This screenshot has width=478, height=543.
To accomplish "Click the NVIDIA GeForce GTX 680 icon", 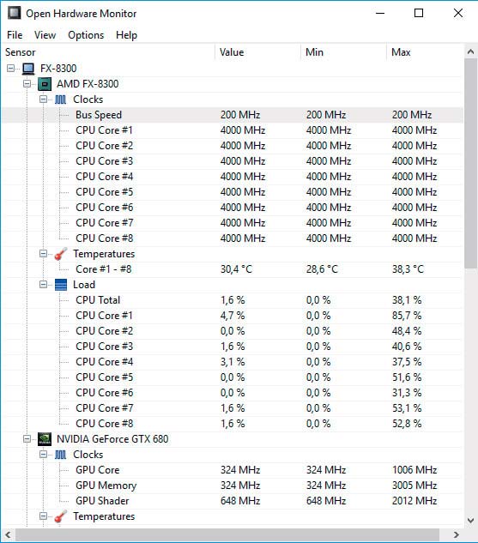I will tap(45, 438).
